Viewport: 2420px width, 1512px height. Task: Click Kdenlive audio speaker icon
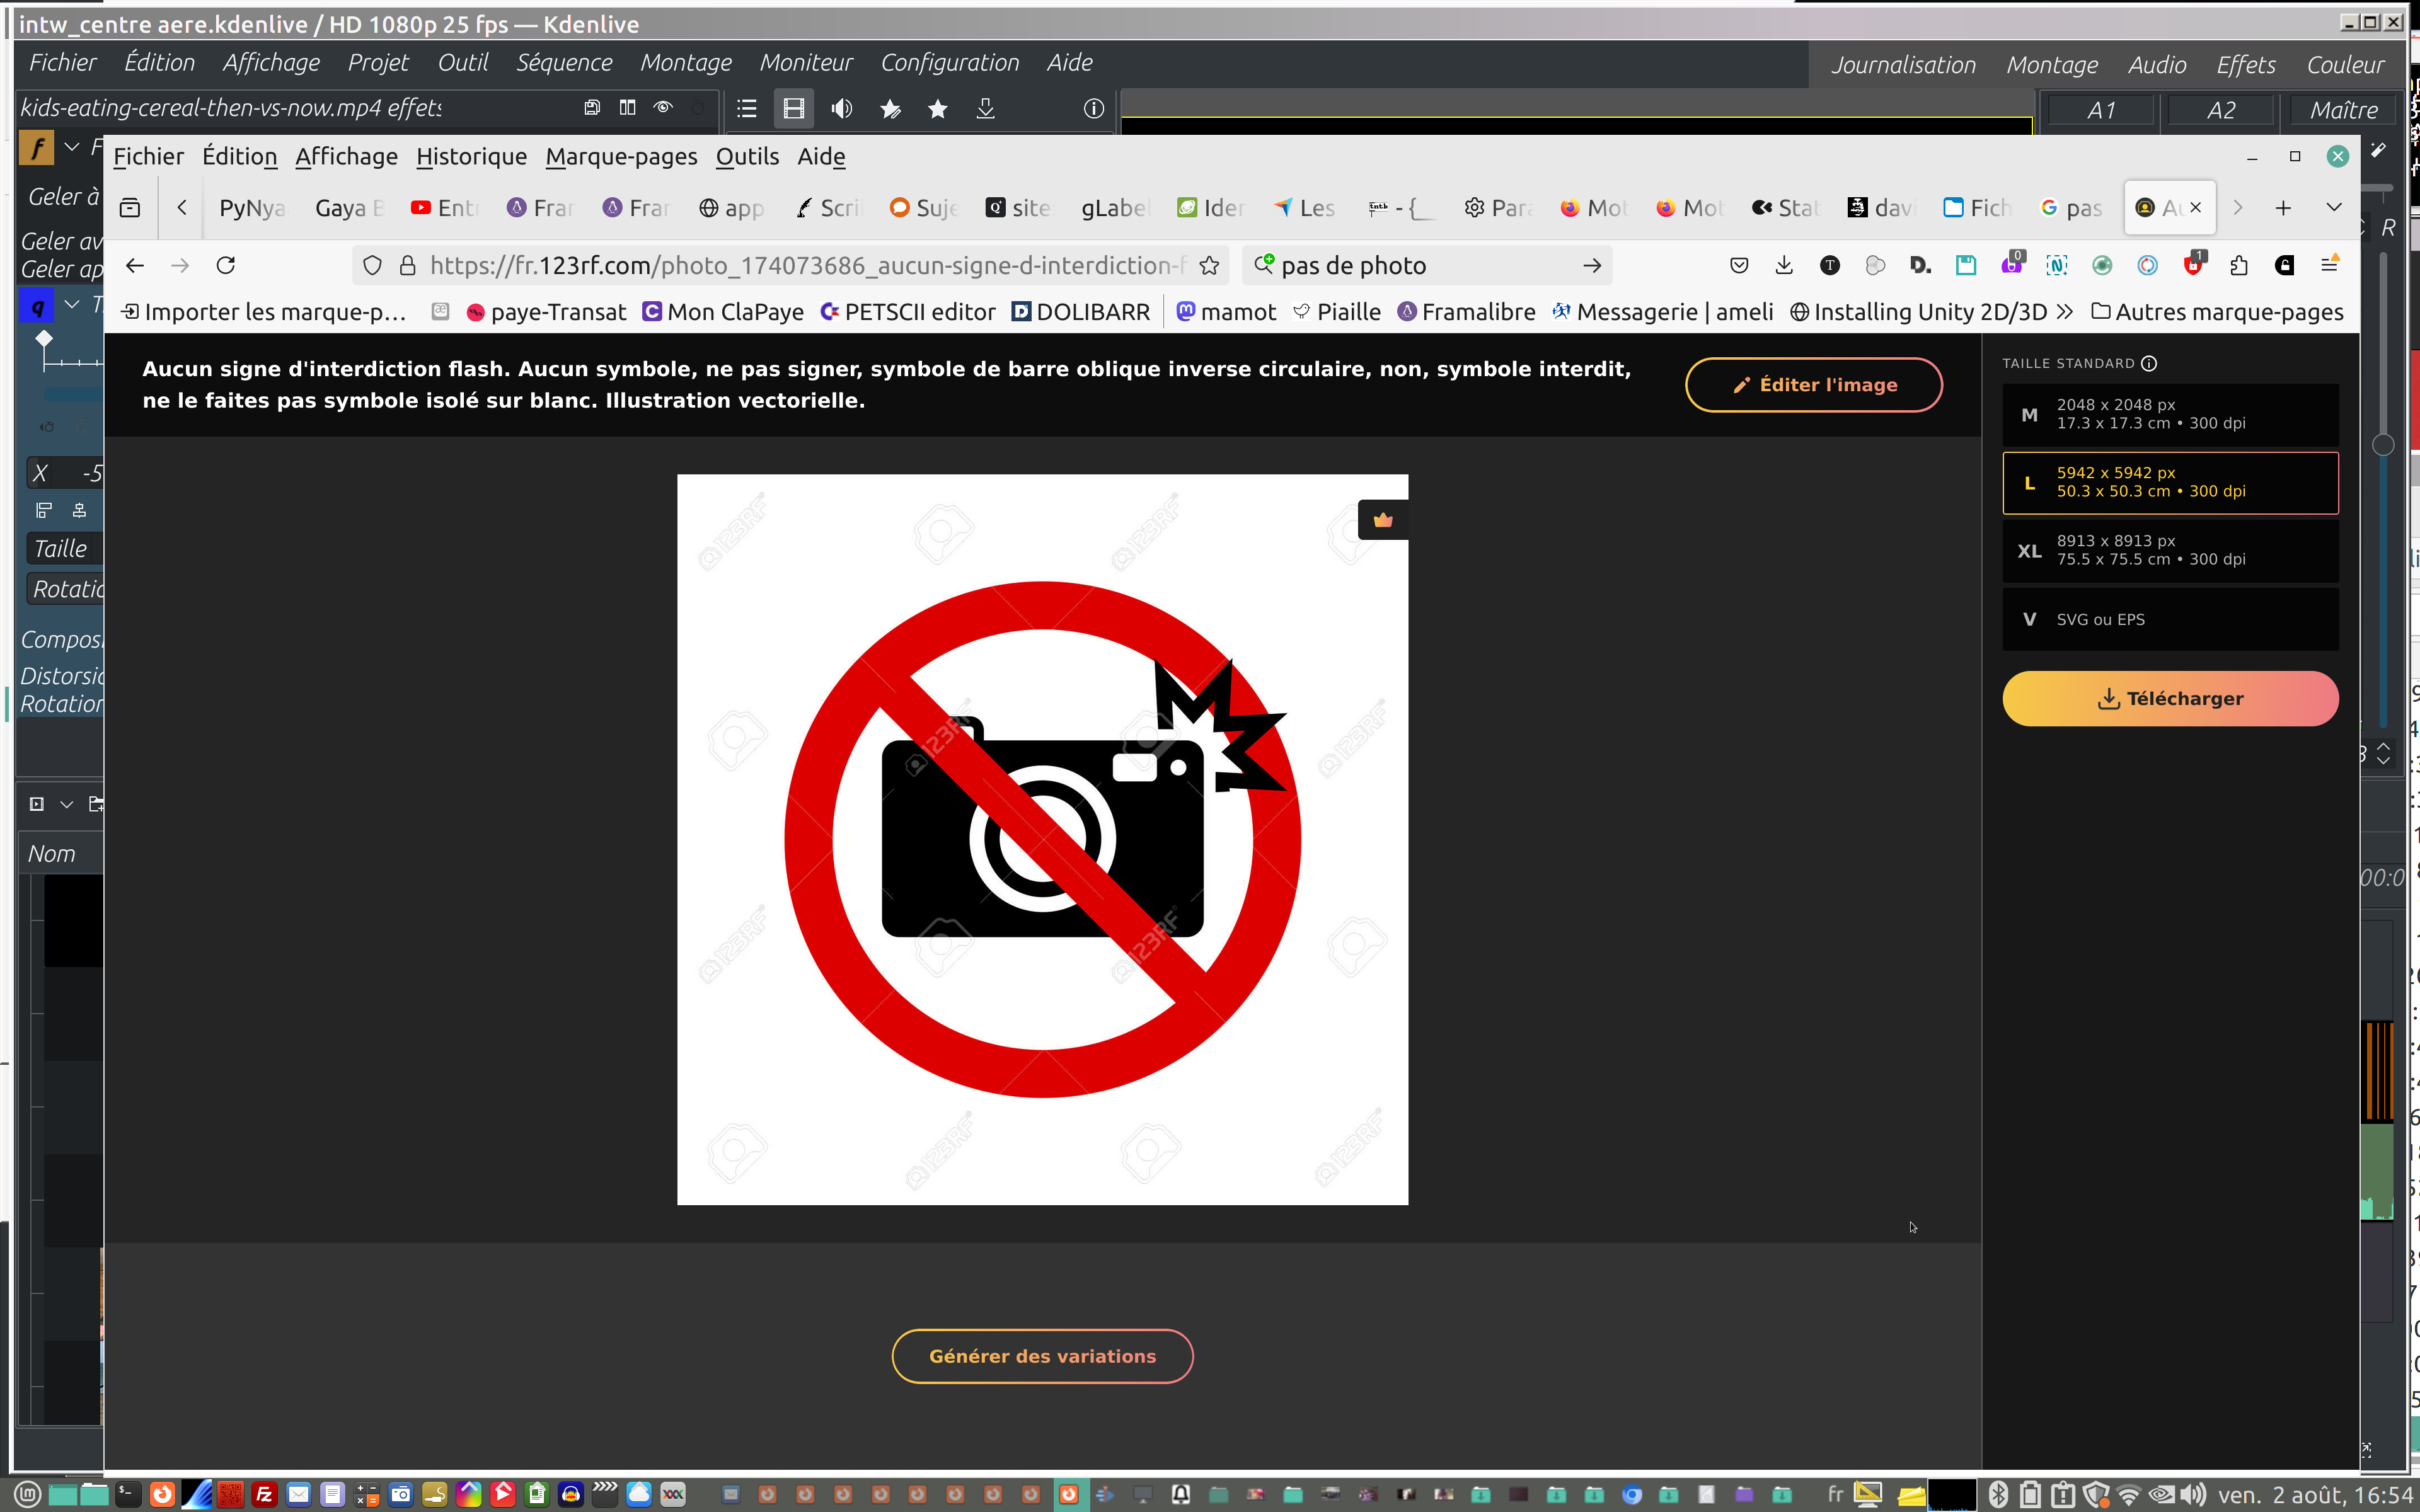pyautogui.click(x=842, y=109)
